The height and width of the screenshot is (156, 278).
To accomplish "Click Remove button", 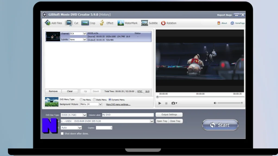I will point(53,91).
